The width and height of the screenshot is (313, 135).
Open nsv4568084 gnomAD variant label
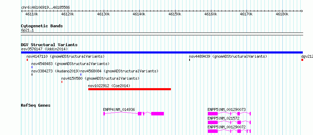point(119,71)
